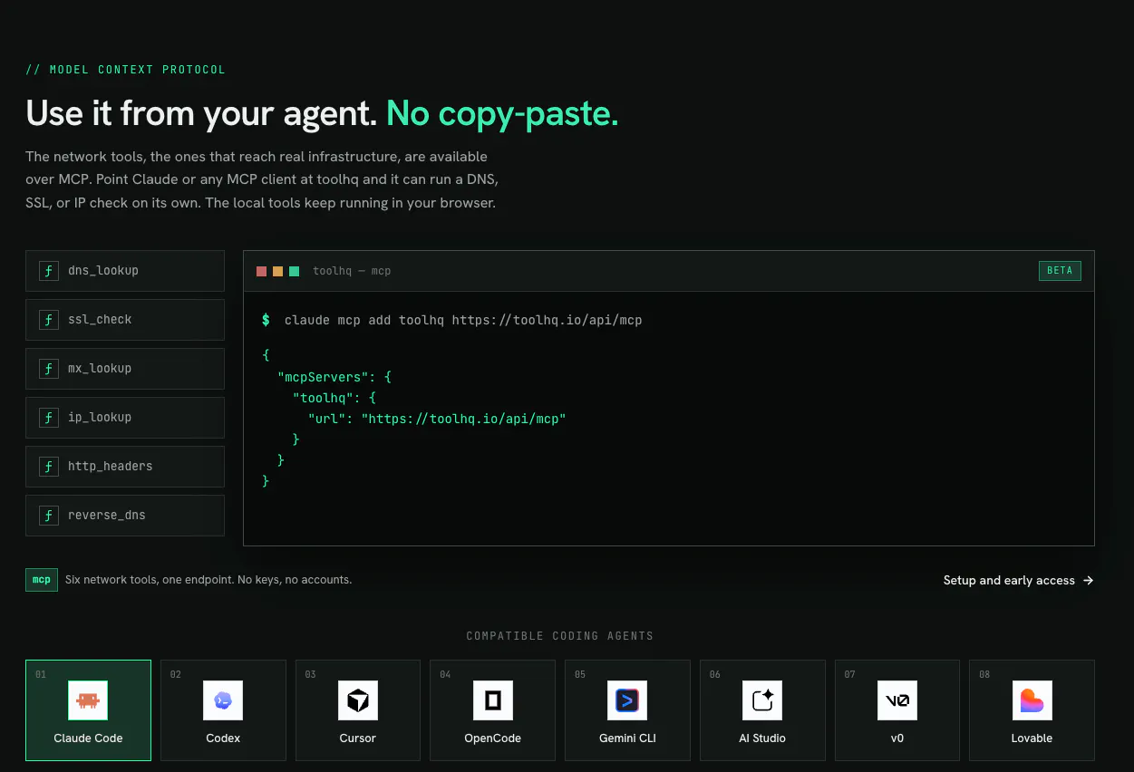Click the BETA badge in terminal header
1134x772 pixels.
click(1060, 271)
